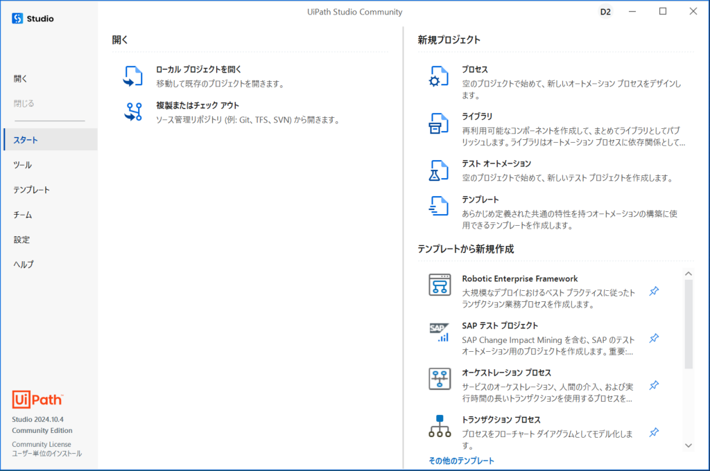Click the Library archive document icon
710x471 pixels.
tap(438, 123)
